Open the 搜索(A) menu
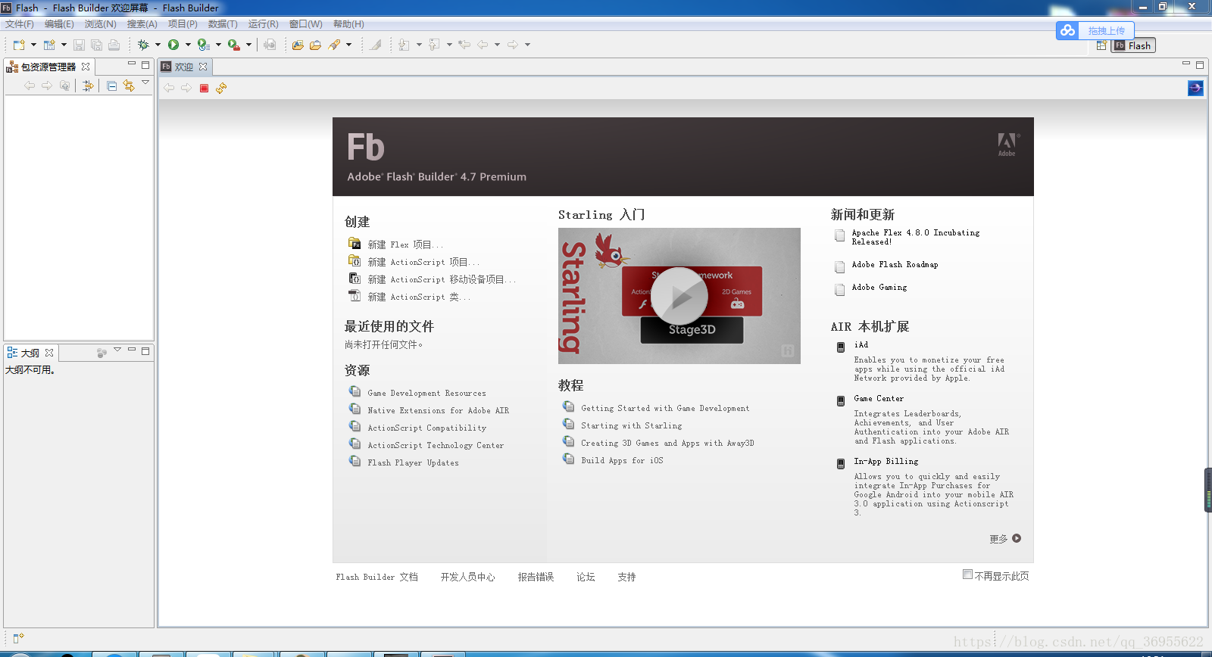 click(x=142, y=24)
